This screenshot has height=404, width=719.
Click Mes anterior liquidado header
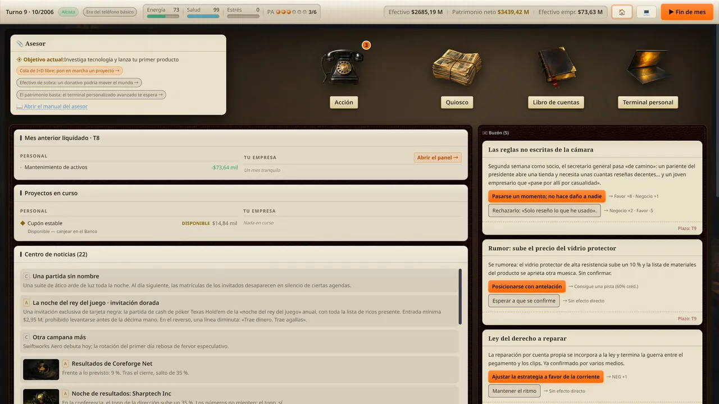62,137
